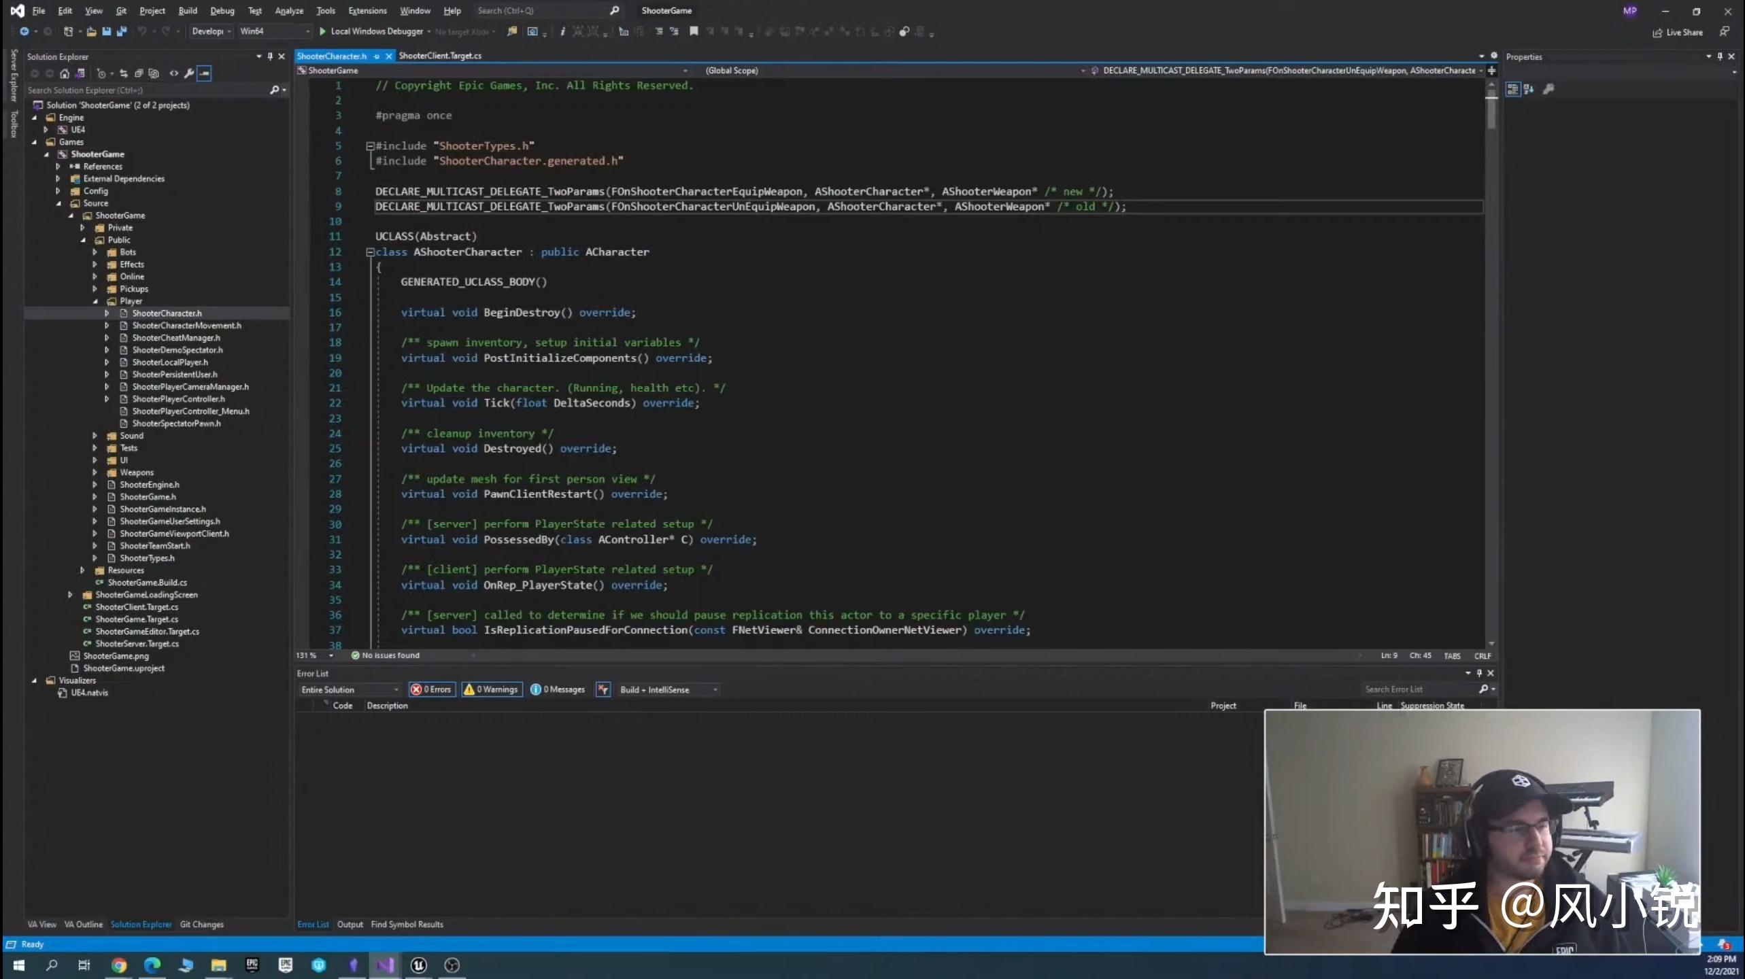Toggle the 0 Warnings filter in Error List
Image resolution: width=1745 pixels, height=979 pixels.
pos(491,689)
